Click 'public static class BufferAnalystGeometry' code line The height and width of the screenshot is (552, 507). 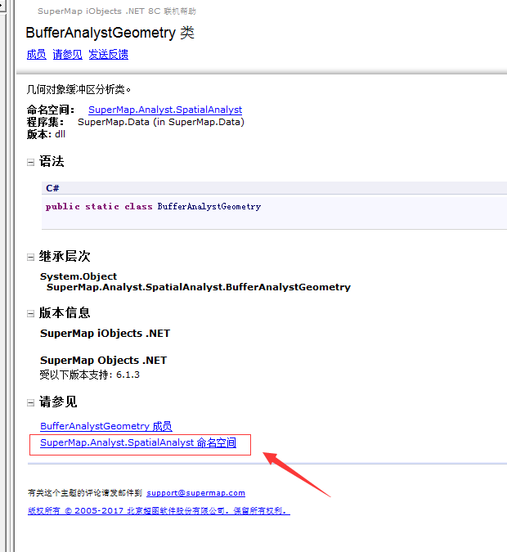point(153,206)
